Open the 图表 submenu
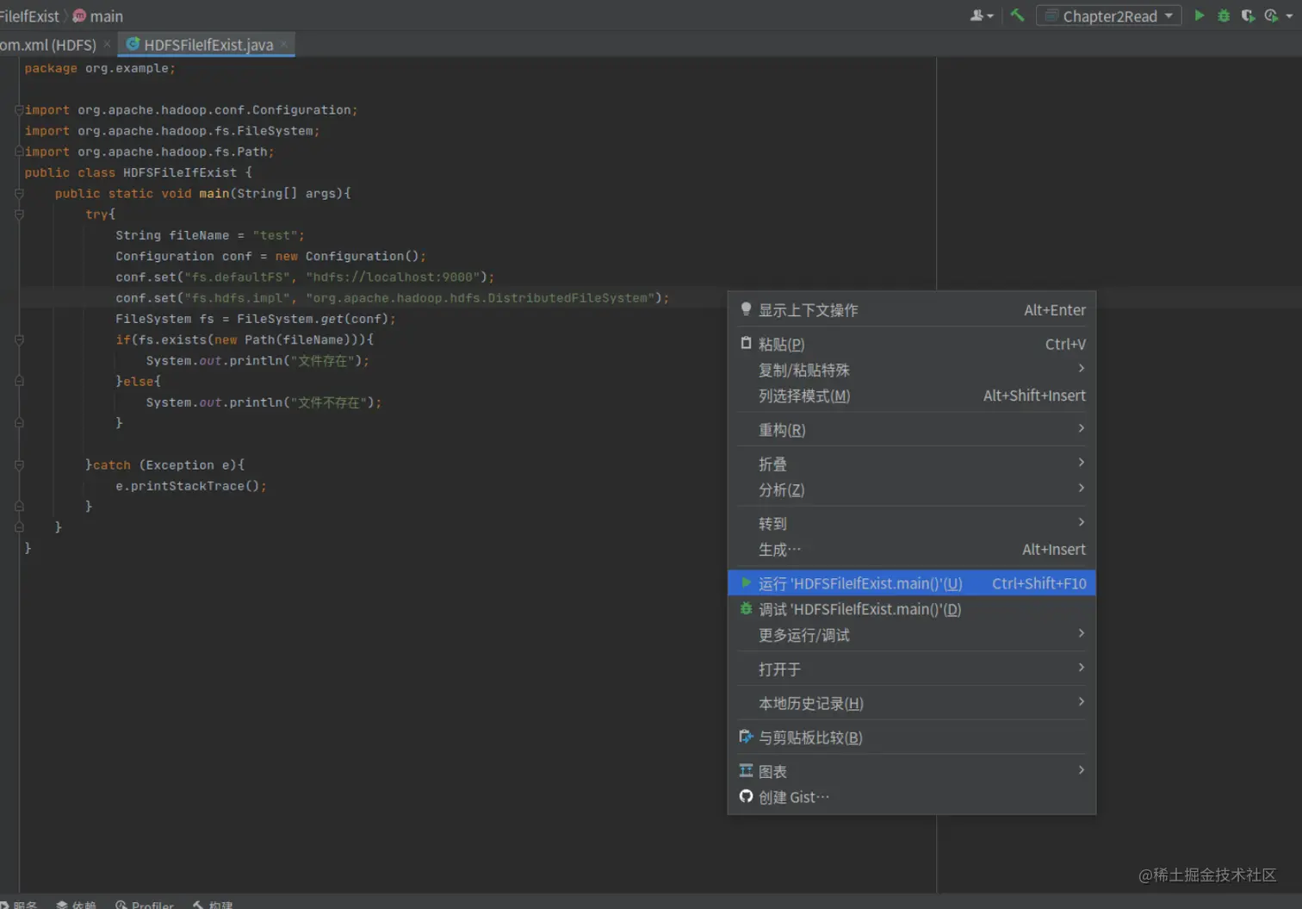 click(x=912, y=772)
